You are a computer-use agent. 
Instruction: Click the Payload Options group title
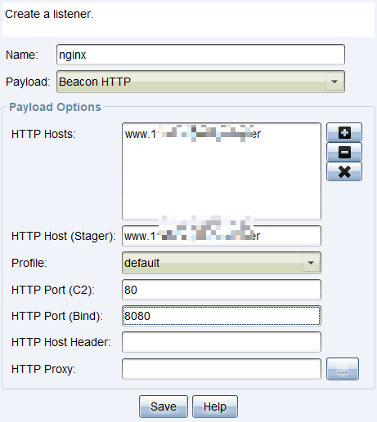pyautogui.click(x=55, y=107)
